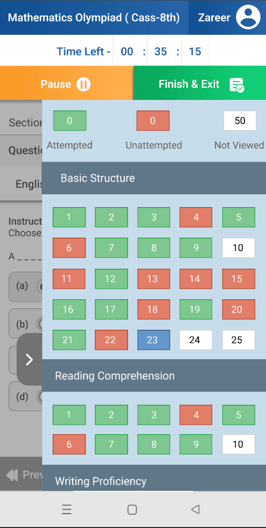
Task: Click the Finish & Exit button
Action: pyautogui.click(x=199, y=83)
